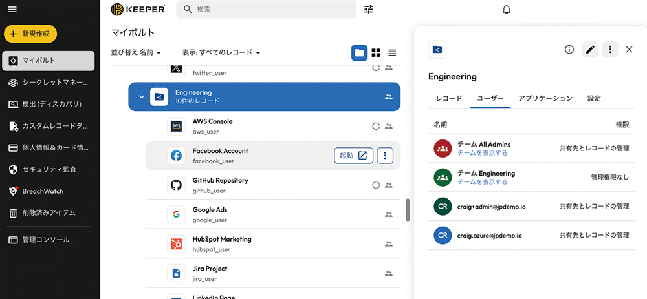Collapse the Engineering folder chevron

[142, 97]
